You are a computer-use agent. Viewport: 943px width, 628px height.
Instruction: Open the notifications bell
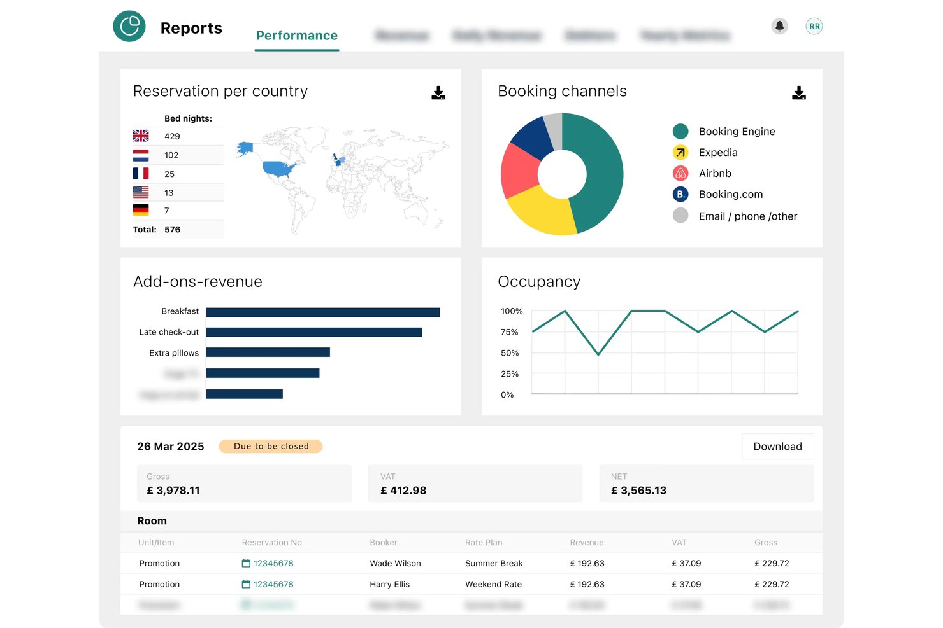click(x=779, y=26)
